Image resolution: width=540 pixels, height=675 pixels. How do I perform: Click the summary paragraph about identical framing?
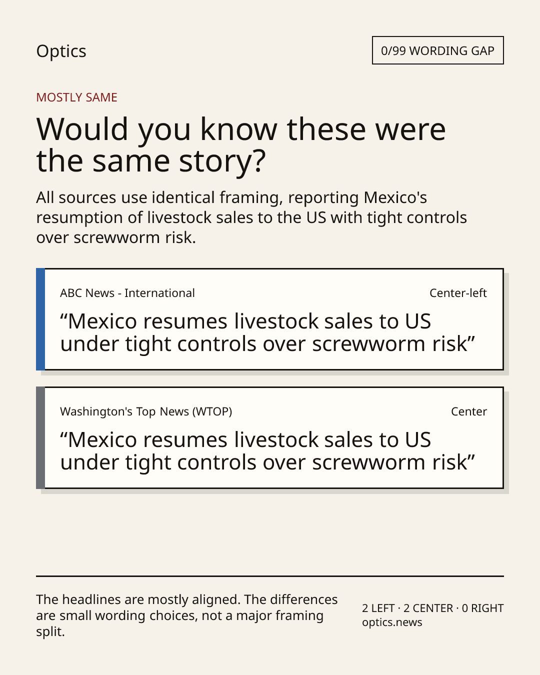pos(251,217)
